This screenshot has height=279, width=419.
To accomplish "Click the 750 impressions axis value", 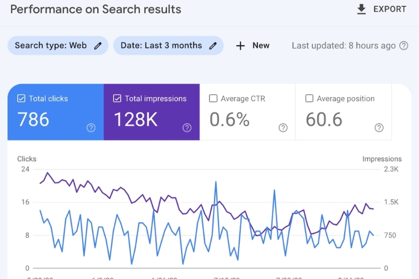I will click(x=390, y=235).
